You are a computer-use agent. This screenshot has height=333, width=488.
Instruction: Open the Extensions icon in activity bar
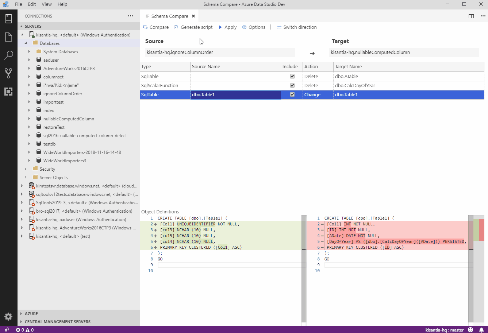pyautogui.click(x=8, y=92)
